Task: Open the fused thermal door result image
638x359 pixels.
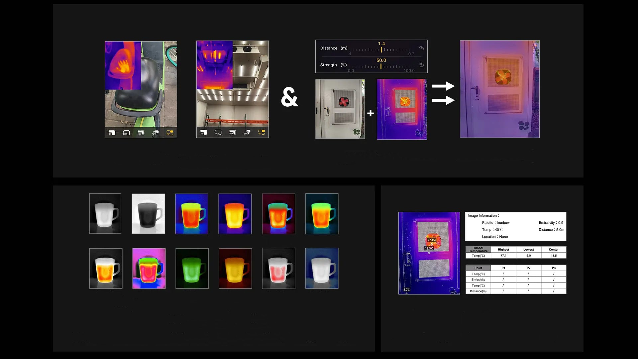Action: click(x=499, y=89)
